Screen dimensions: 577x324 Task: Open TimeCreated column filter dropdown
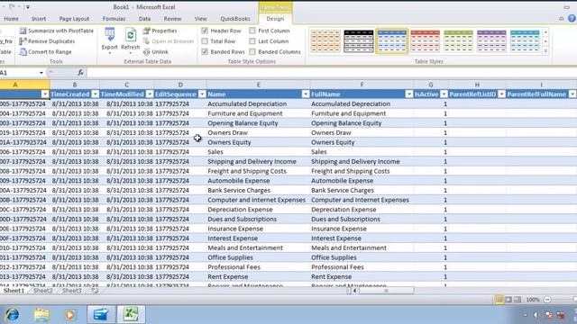(x=95, y=94)
